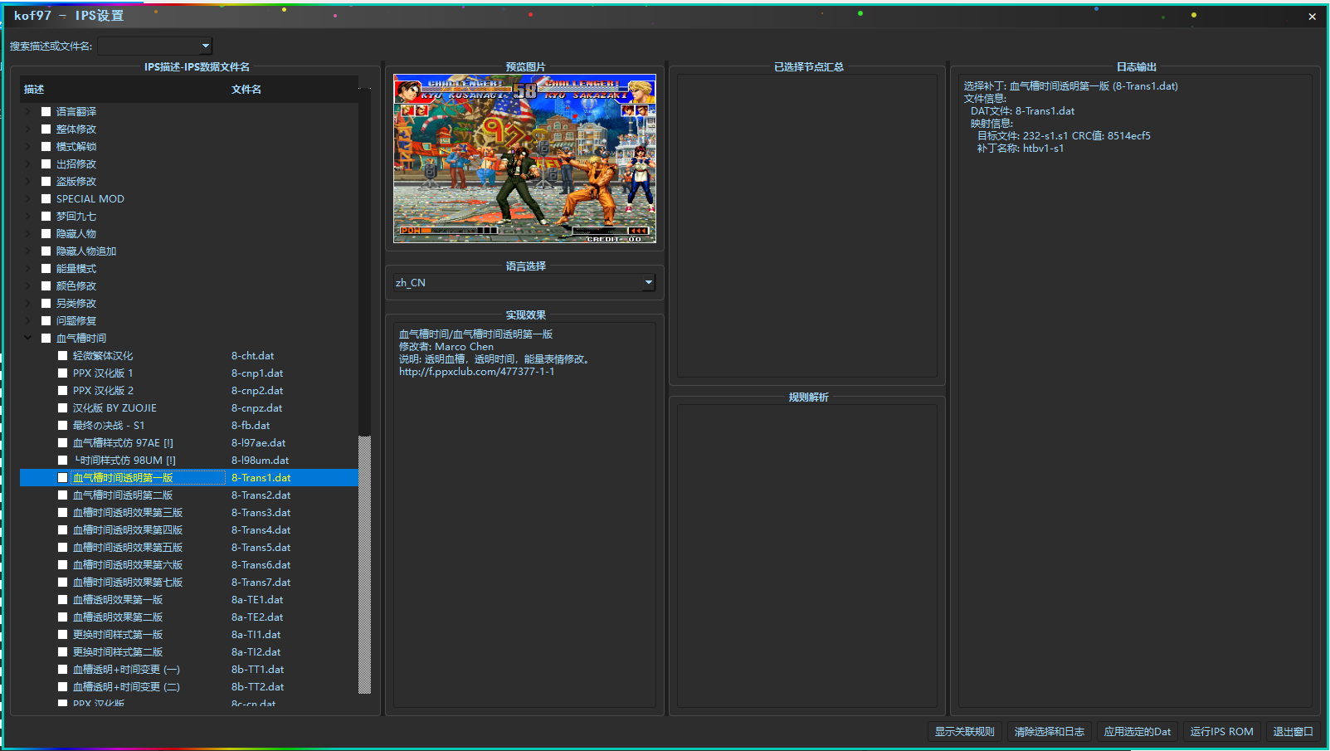The image size is (1330, 751).
Task: Click the 显示关联规则 button
Action: 964,731
